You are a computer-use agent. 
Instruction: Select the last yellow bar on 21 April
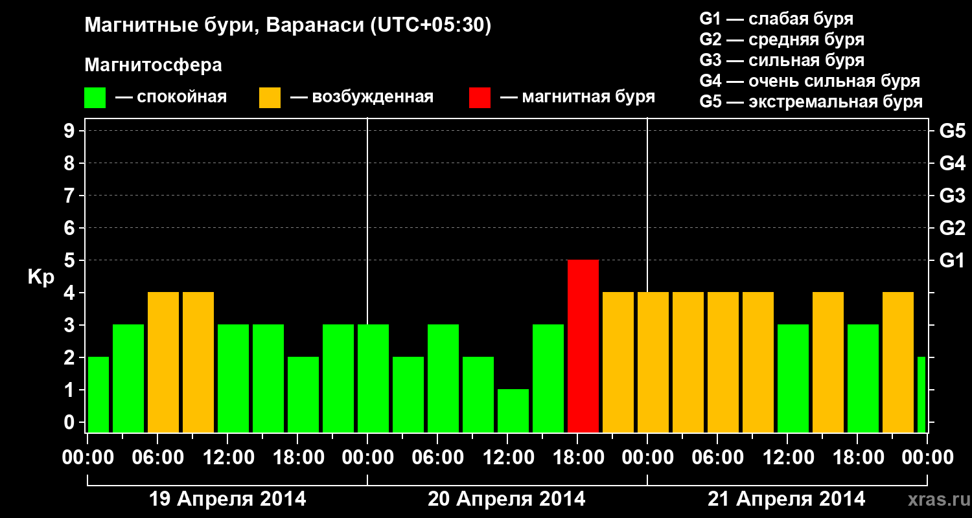898,362
